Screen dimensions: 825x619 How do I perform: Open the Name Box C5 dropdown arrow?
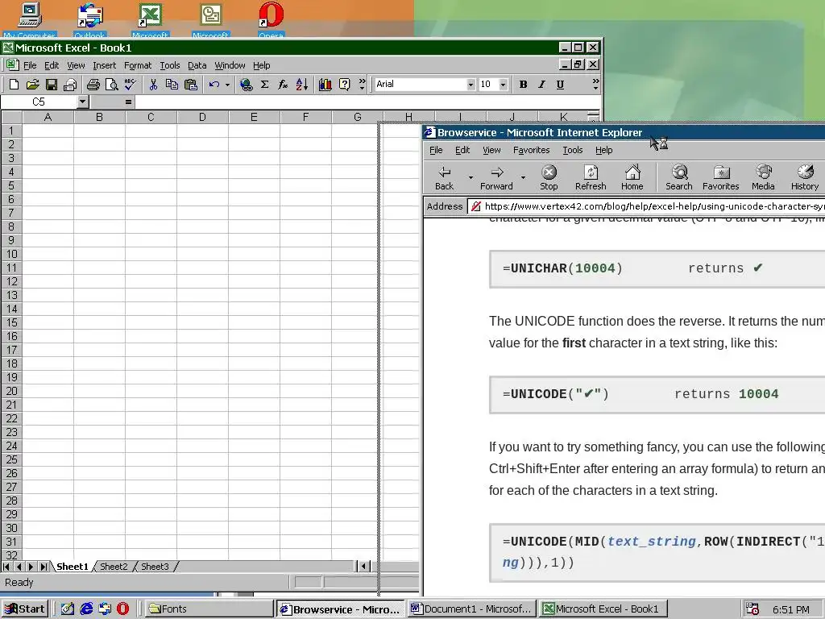pyautogui.click(x=83, y=102)
